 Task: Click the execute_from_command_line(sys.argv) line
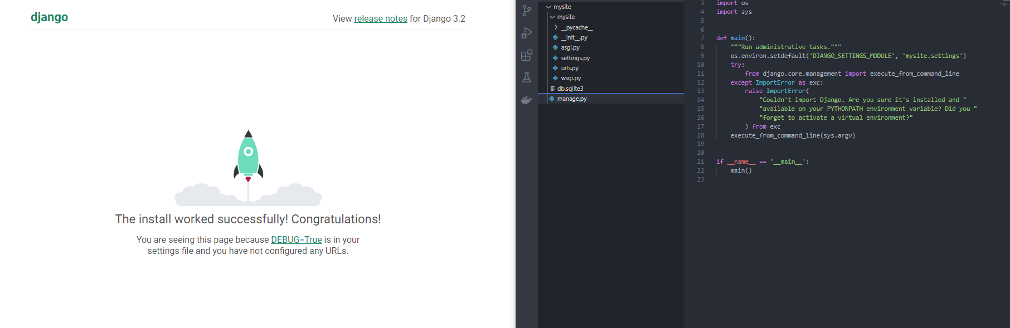click(793, 135)
